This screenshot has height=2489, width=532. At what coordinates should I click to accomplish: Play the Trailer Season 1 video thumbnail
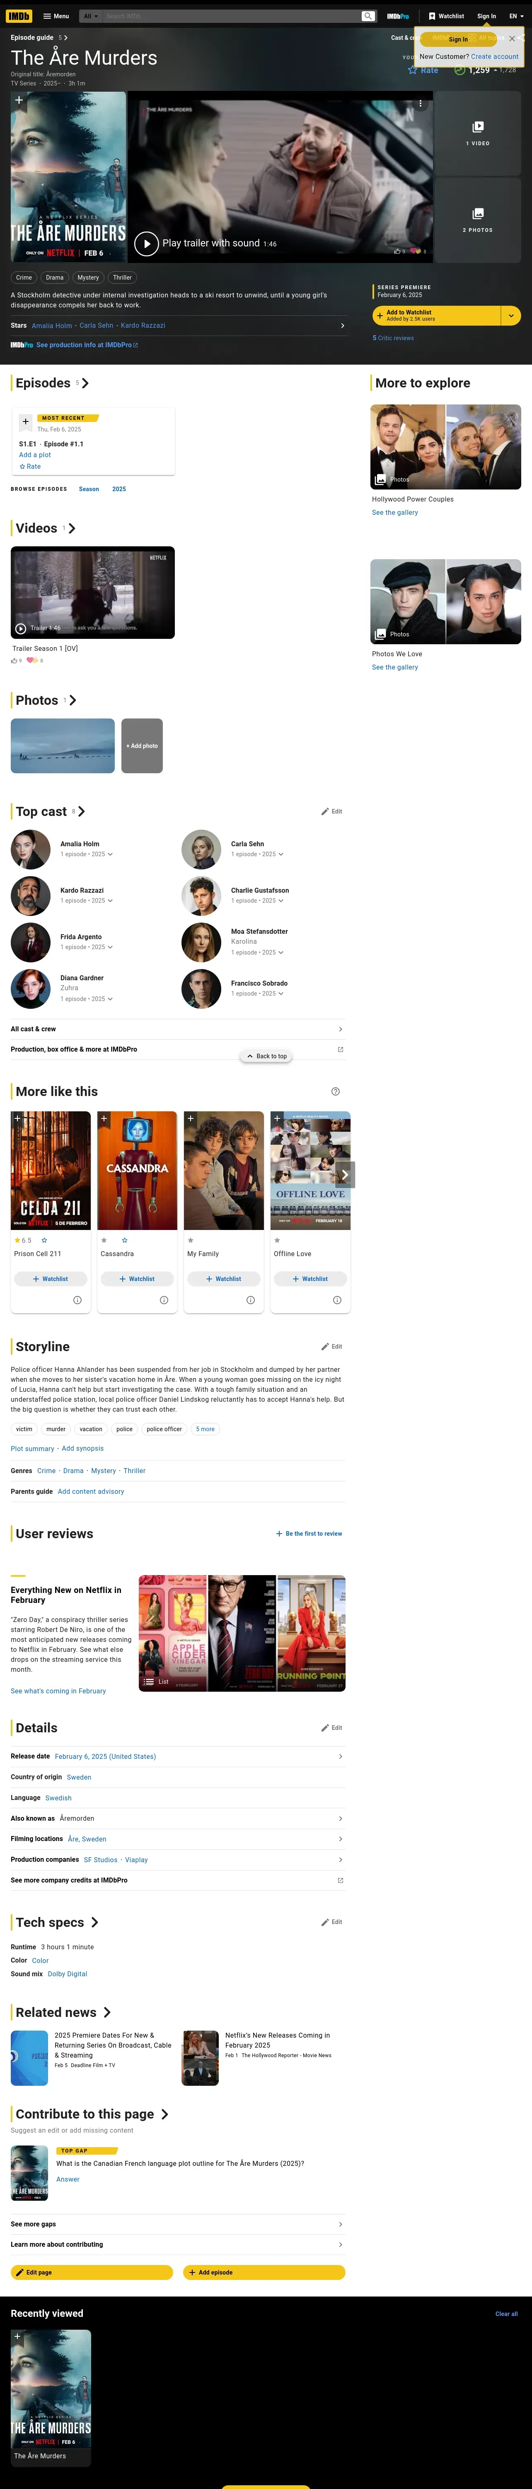point(93,592)
